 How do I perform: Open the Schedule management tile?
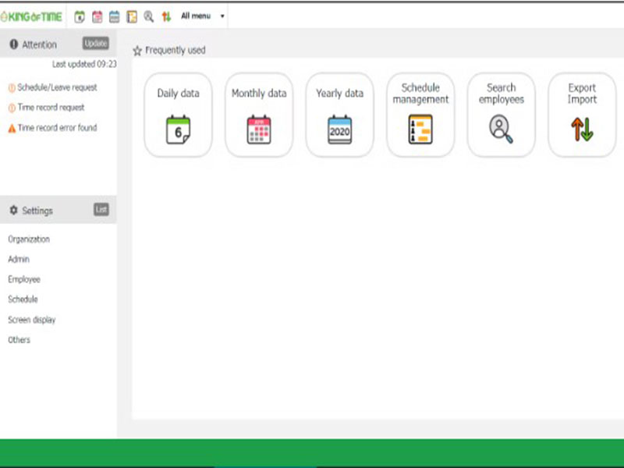point(420,115)
